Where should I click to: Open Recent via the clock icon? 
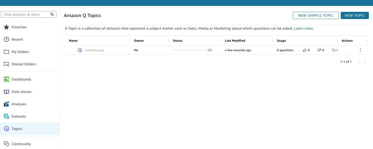pos(6,39)
